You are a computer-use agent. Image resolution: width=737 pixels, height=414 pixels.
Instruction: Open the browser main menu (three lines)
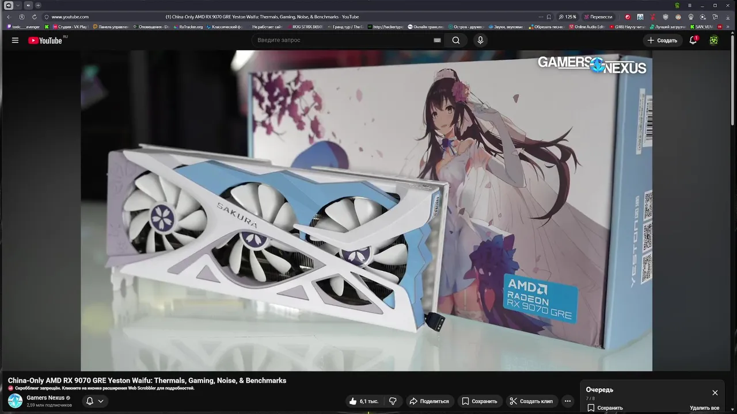(690, 5)
